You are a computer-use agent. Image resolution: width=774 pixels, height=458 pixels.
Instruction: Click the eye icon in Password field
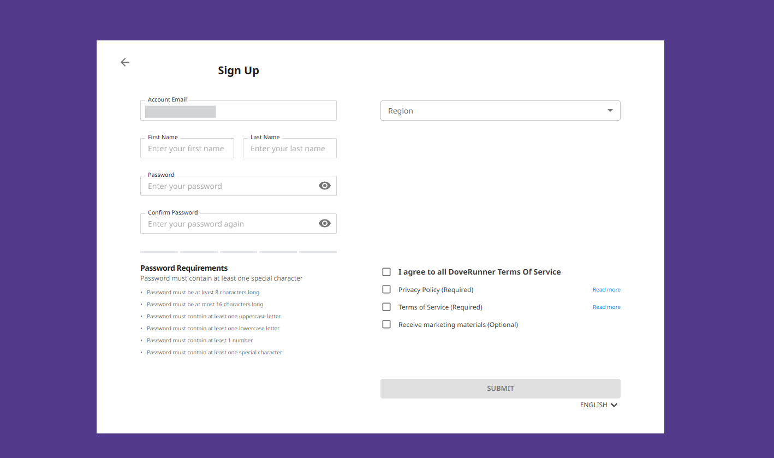point(325,186)
